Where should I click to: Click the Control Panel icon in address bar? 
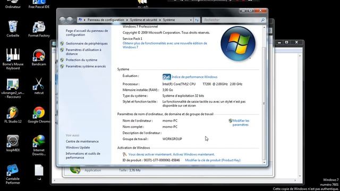(80, 20)
